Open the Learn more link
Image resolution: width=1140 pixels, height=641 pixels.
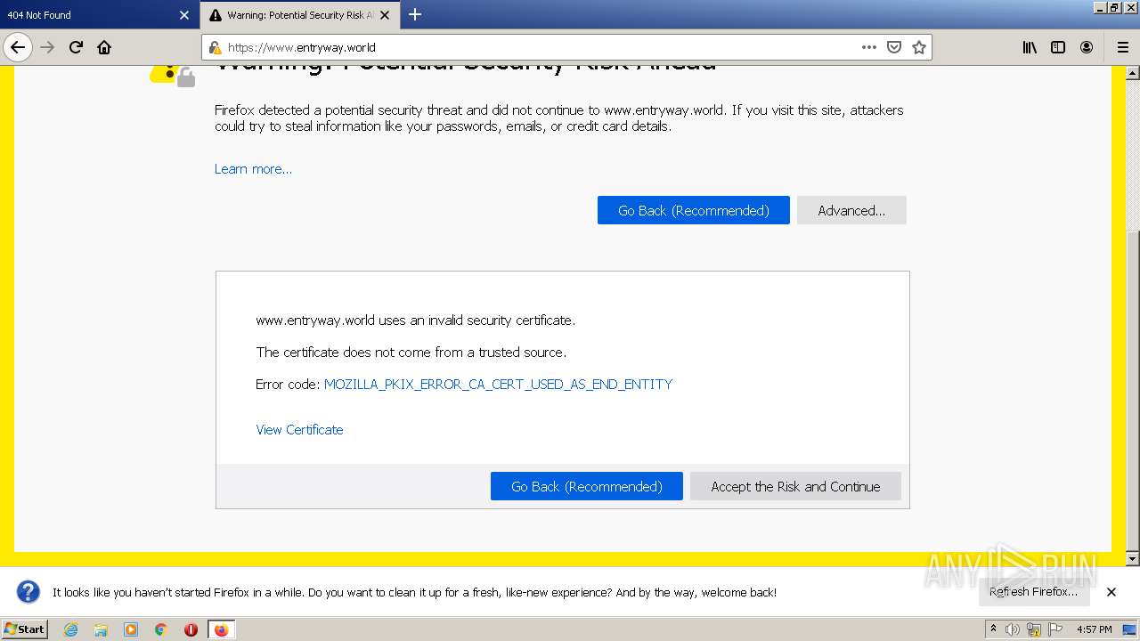(253, 169)
